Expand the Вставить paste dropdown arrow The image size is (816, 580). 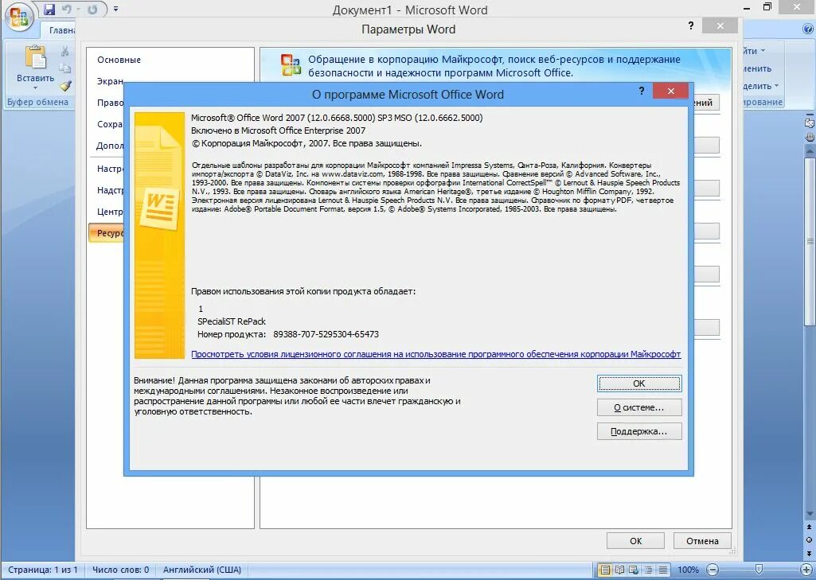tap(35, 88)
